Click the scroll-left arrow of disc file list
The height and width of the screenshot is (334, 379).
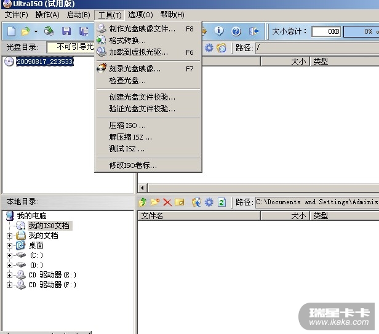point(143,188)
